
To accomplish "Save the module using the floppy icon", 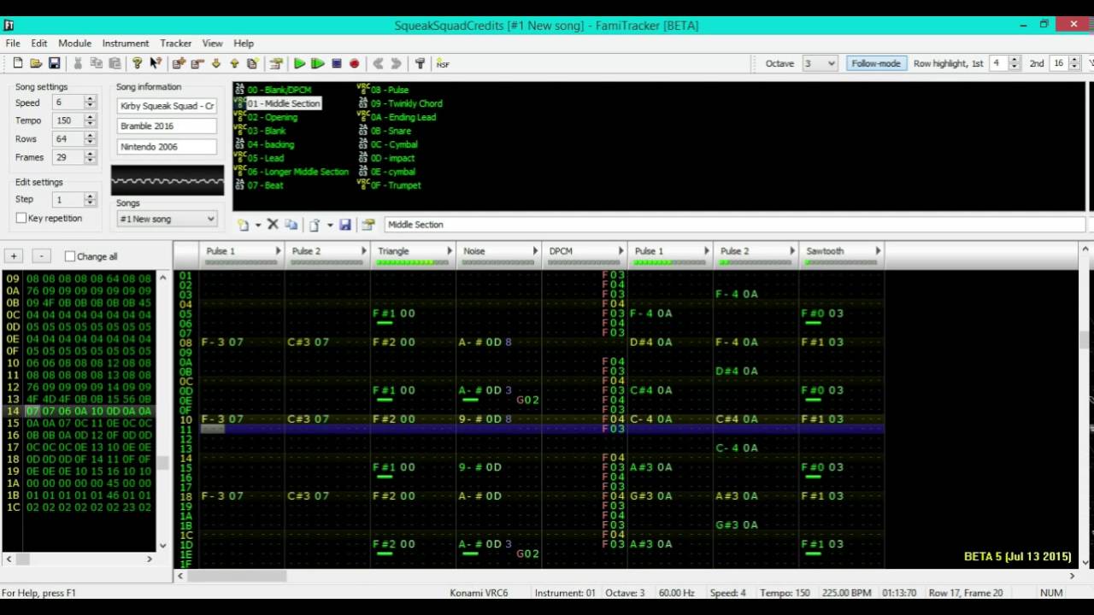I will [54, 63].
